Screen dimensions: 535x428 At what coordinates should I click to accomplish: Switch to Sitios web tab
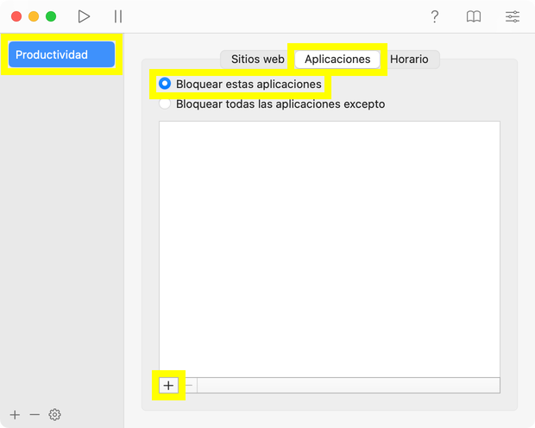click(258, 59)
